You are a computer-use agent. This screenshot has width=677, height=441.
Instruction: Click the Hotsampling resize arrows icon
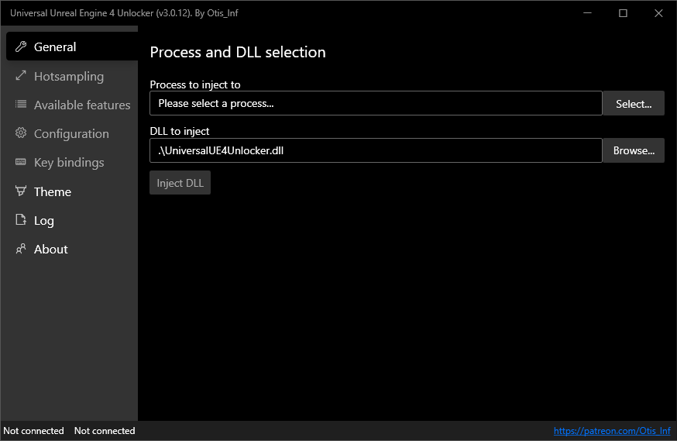click(x=21, y=76)
